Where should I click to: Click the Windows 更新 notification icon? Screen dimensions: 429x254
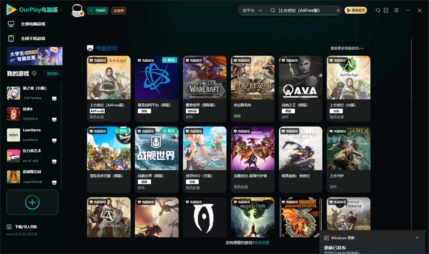coord(326,238)
